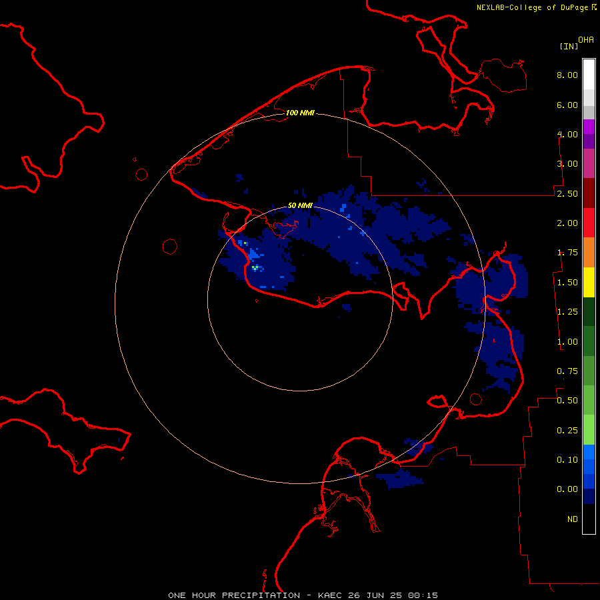600x600 pixels.
Task: Select the 1.75 legend value
Action: coord(567,253)
